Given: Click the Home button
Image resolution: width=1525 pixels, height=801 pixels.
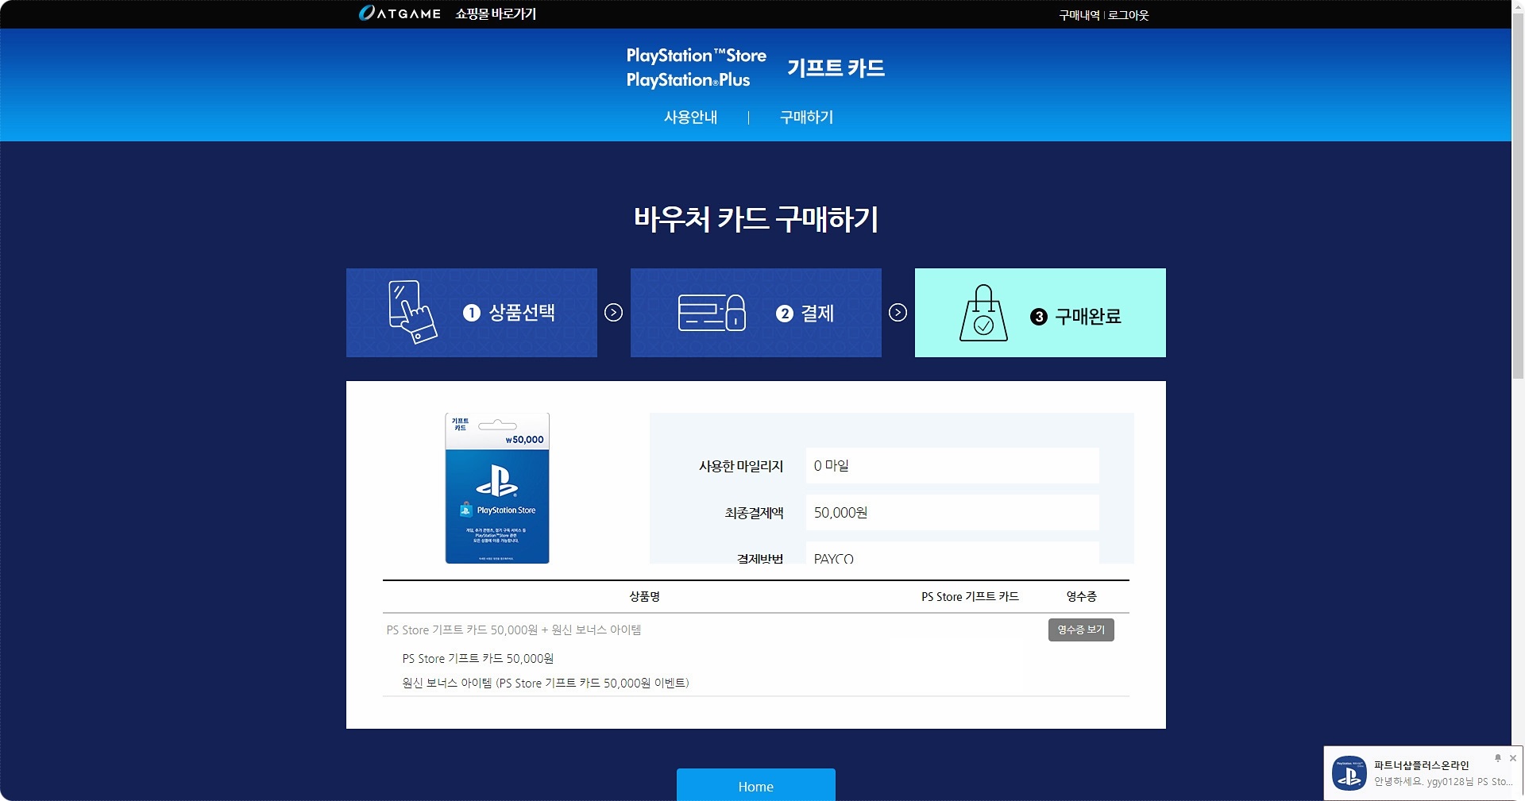Looking at the screenshot, I should tap(756, 785).
